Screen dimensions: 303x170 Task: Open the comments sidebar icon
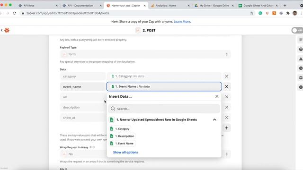pyautogui.click(x=301, y=40)
